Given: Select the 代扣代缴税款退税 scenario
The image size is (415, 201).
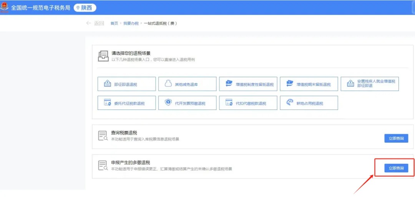Looking at the screenshot, I should [x=248, y=103].
